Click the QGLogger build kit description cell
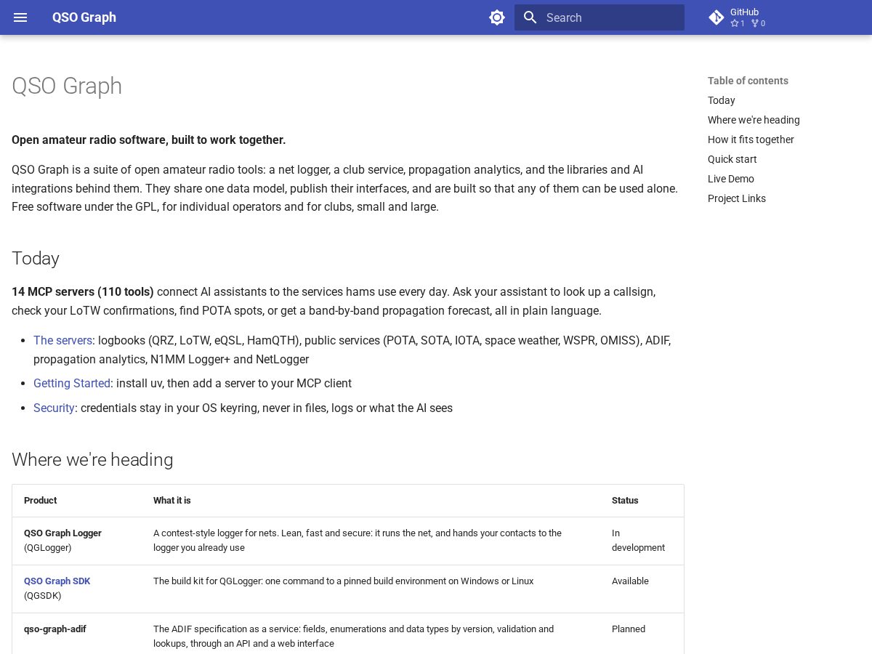The width and height of the screenshot is (872, 654). (371, 589)
